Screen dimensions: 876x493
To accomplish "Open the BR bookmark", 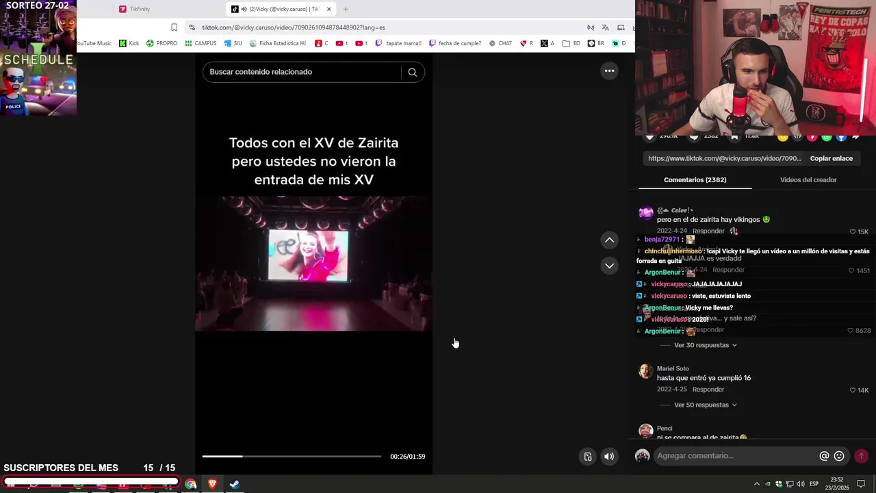I will click(x=596, y=43).
